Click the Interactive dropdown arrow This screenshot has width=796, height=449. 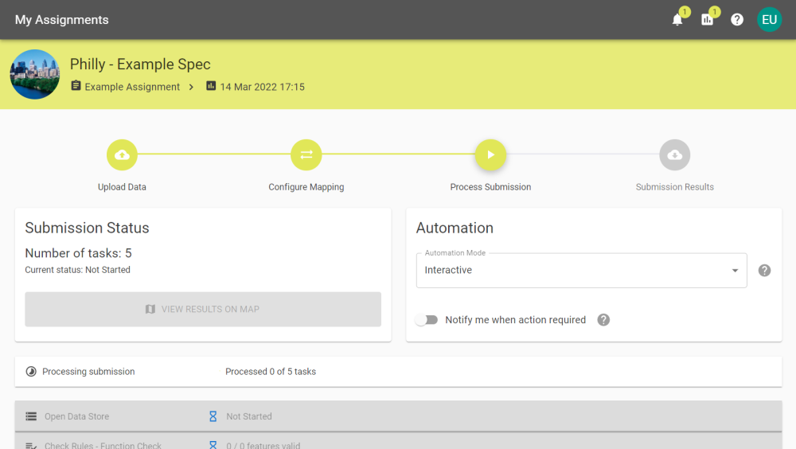[x=735, y=271]
